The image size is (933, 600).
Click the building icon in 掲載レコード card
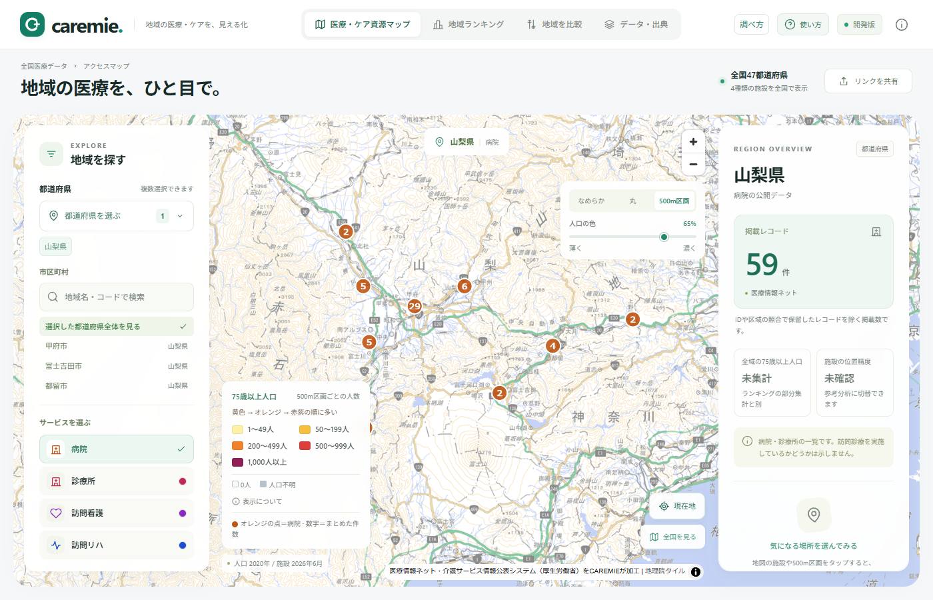pyautogui.click(x=876, y=232)
